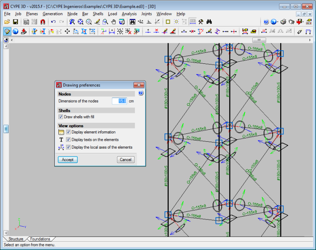Click the printer icon in the toolbar
Image resolution: width=316 pixels, height=250 pixels.
283,22
